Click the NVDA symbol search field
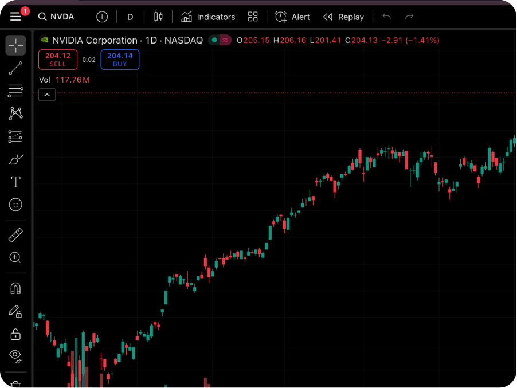The image size is (517, 388). [x=57, y=17]
